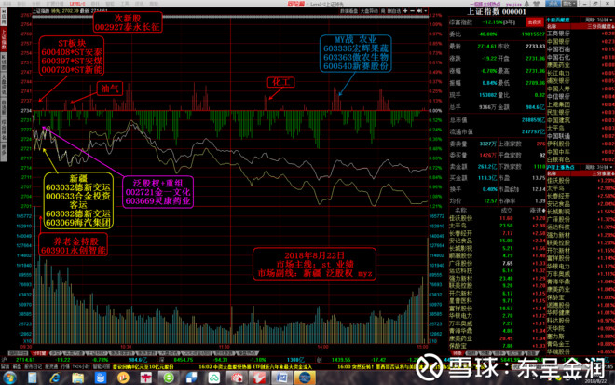The height and width of the screenshot is (385, 615).
Task: Click the shirt skin icon in title bar
Action: point(536,3)
